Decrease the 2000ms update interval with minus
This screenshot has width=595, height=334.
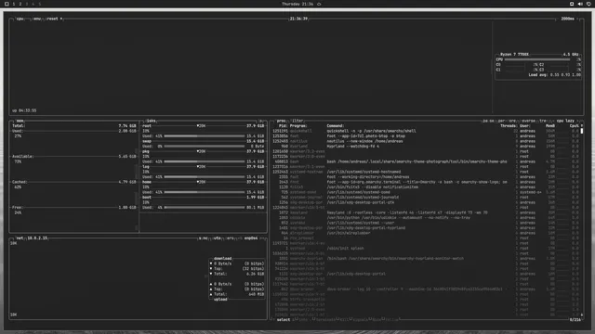[x=558, y=19]
